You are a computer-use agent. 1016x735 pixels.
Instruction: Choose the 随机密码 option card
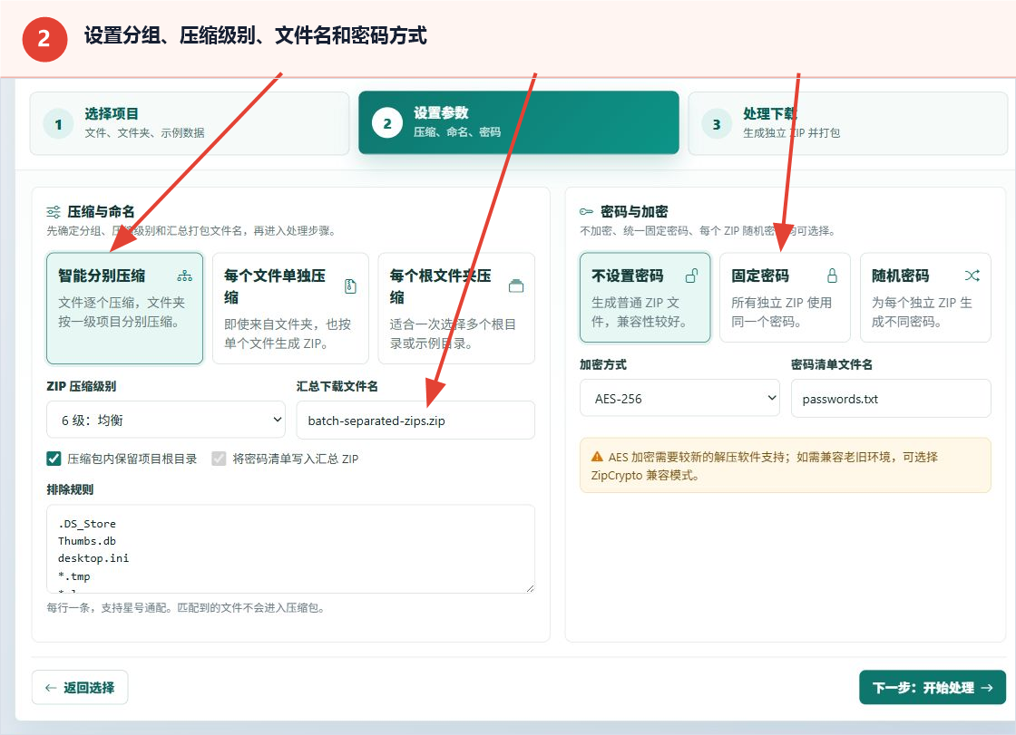click(925, 297)
